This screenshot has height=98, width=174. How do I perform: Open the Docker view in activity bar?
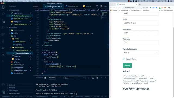click(x=3, y=48)
